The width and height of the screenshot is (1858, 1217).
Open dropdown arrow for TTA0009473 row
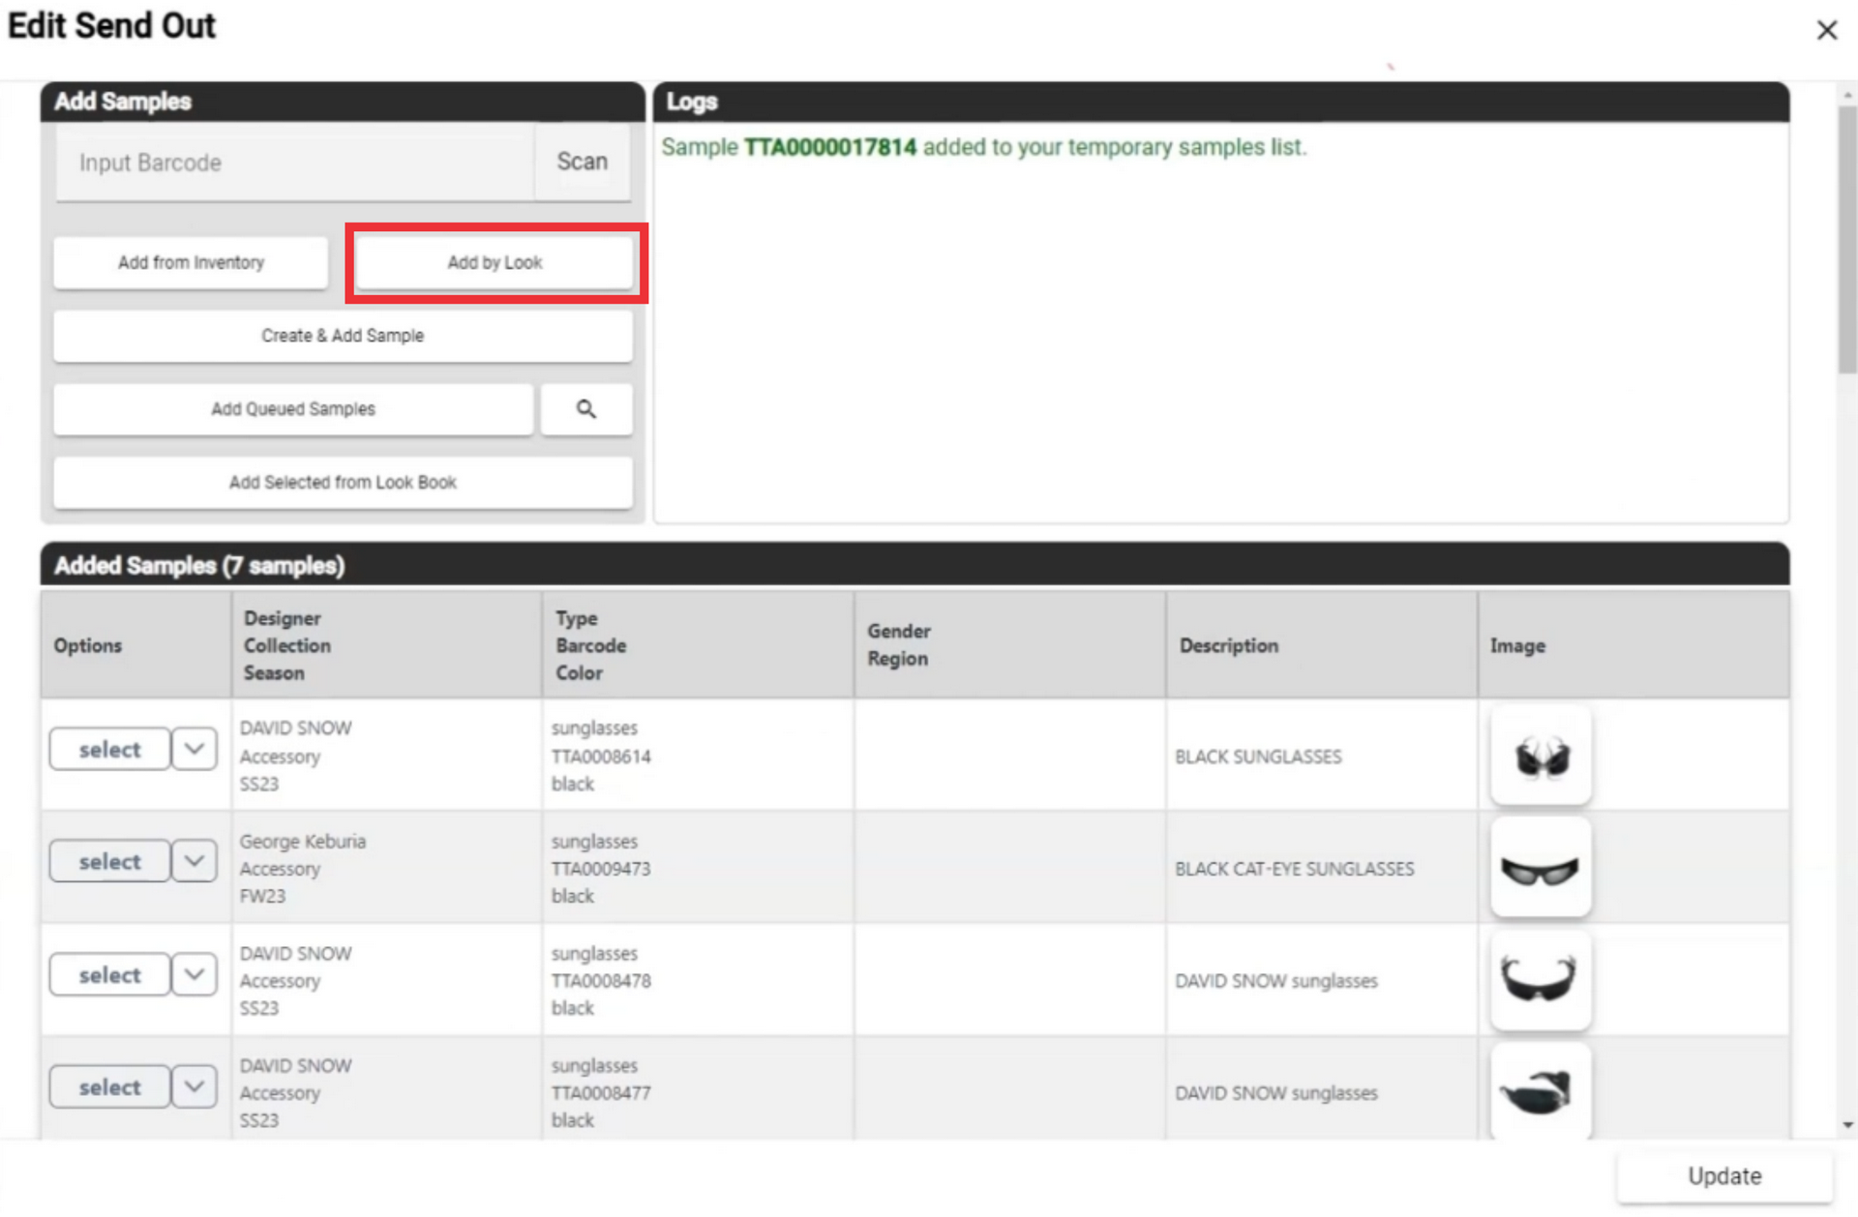pos(194,861)
